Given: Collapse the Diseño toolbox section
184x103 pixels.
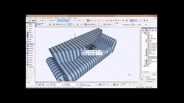Looking at the screenshot, I should pyautogui.click(x=27, y=31).
